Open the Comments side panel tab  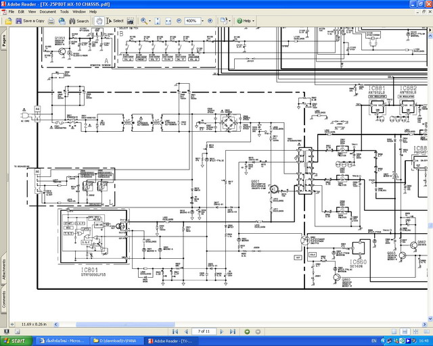tap(4, 299)
